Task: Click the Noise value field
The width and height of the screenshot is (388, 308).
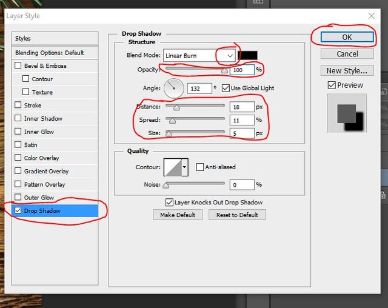Action: coord(242,185)
